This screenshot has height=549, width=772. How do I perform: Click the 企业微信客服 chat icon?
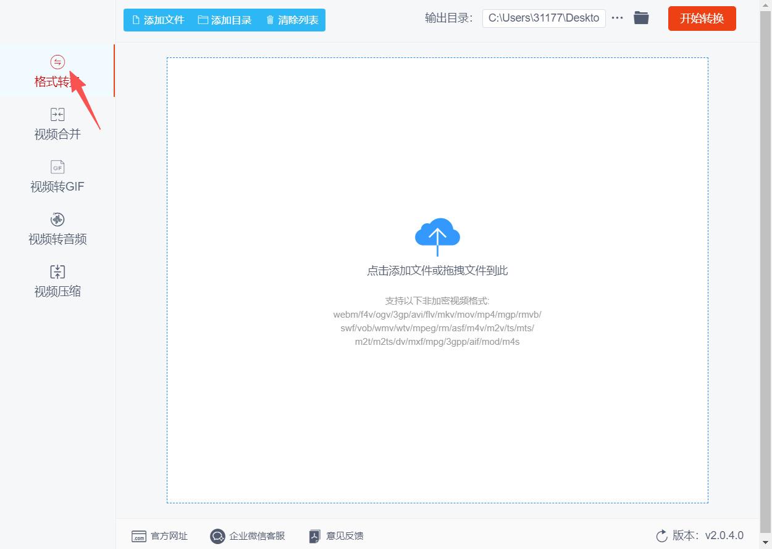pyautogui.click(x=217, y=536)
